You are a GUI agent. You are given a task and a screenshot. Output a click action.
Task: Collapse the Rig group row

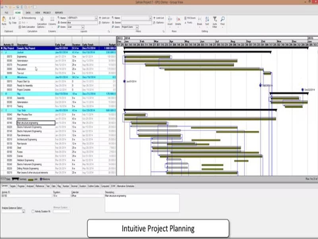pos(2,94)
